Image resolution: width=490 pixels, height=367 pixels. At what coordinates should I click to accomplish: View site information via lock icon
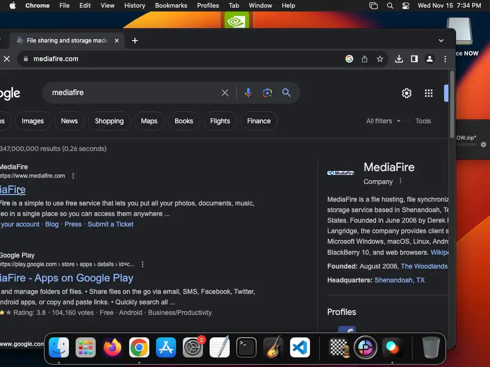point(26,59)
